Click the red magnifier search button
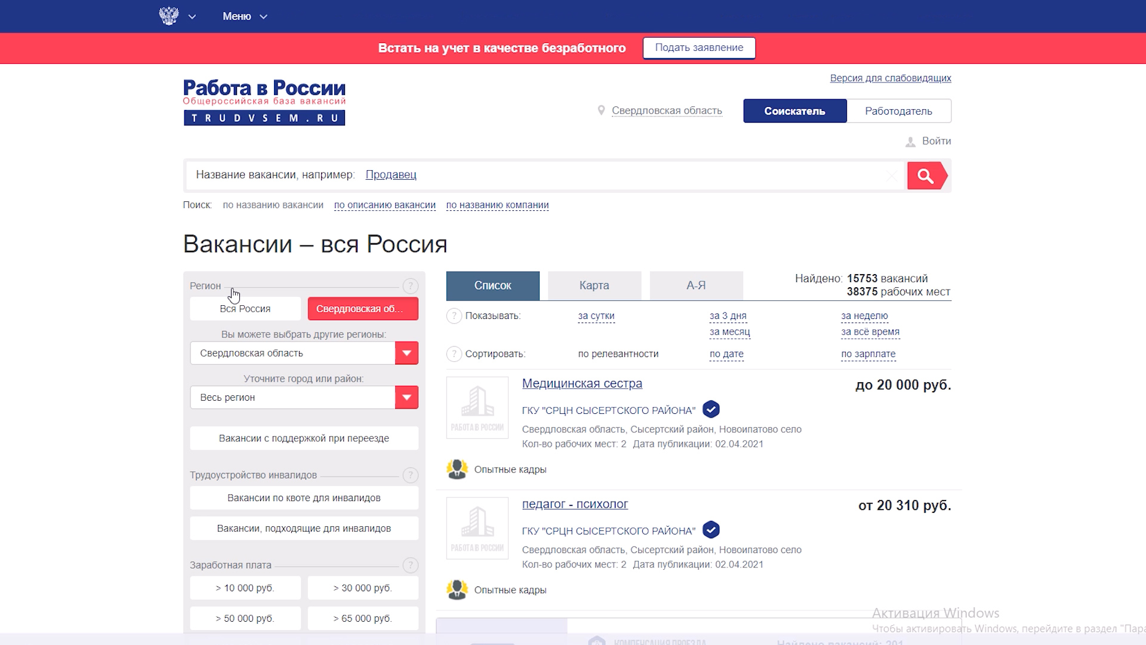The width and height of the screenshot is (1146, 645). click(x=927, y=176)
